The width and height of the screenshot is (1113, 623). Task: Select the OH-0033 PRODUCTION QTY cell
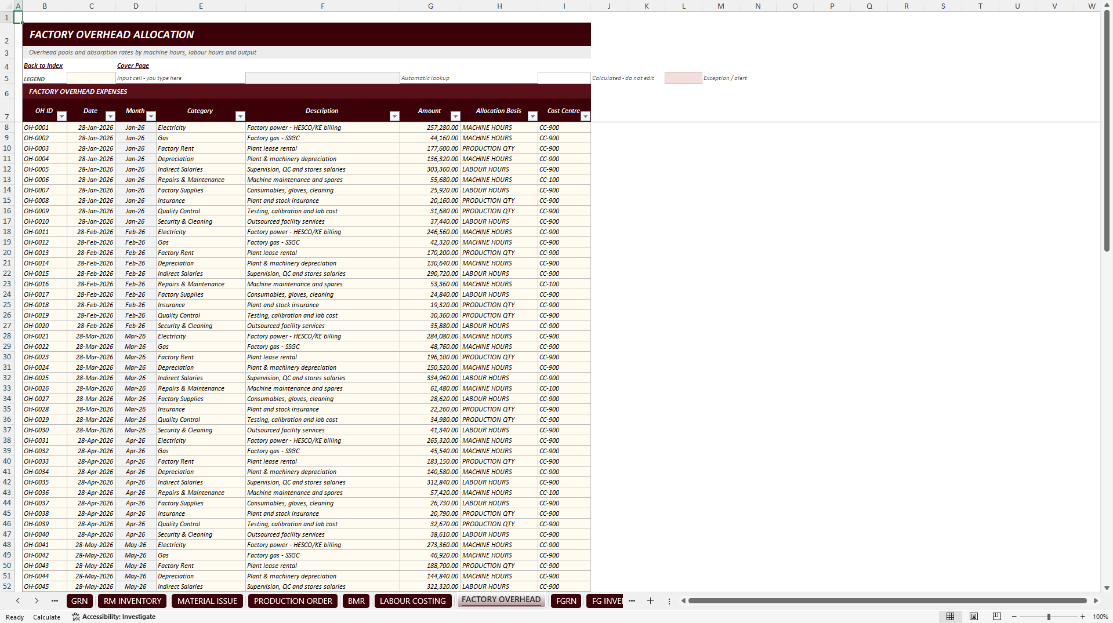499,461
